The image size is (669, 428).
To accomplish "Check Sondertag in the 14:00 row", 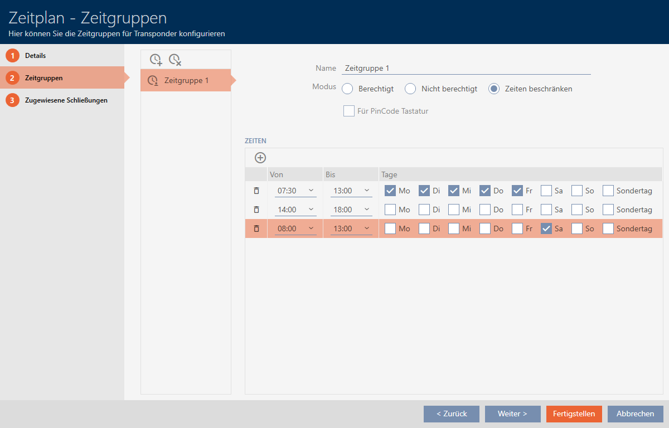I will [x=608, y=210].
